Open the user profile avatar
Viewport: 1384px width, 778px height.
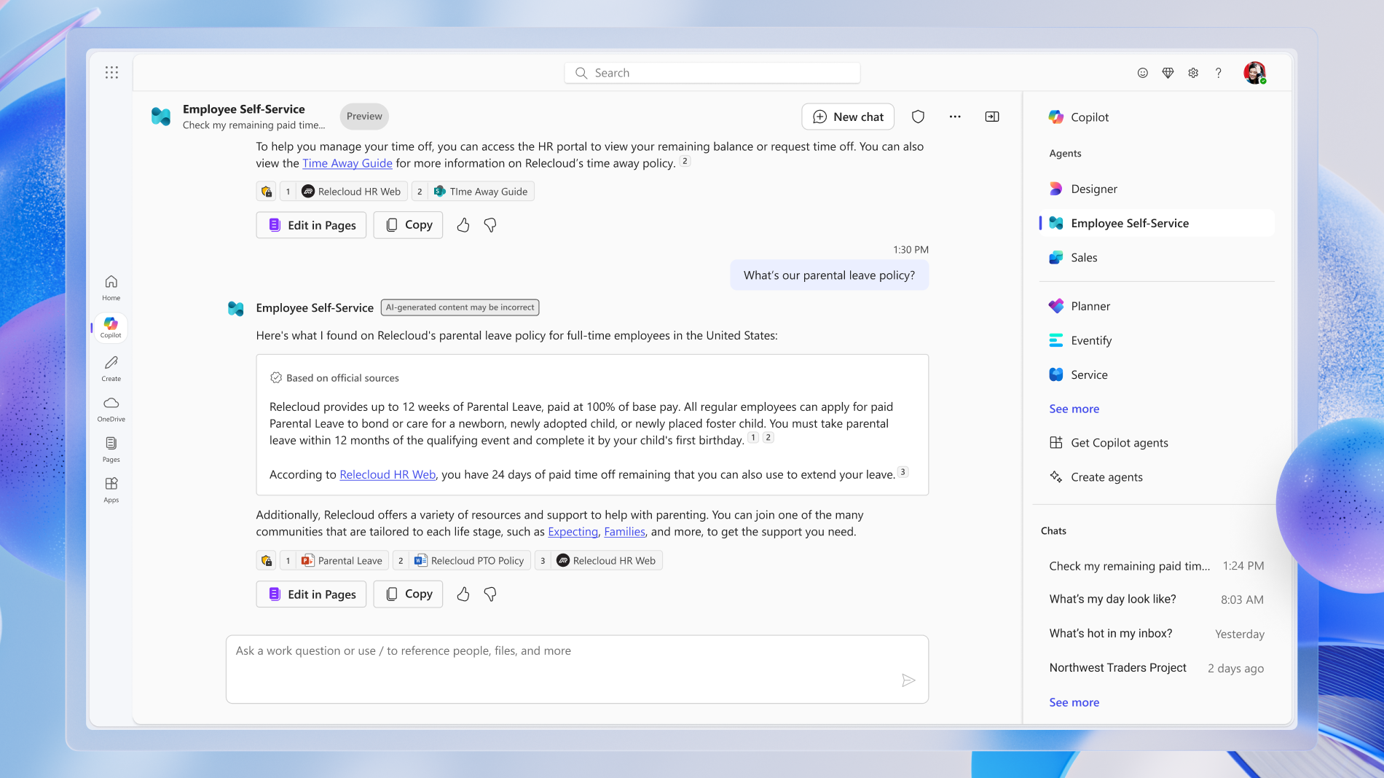1254,73
